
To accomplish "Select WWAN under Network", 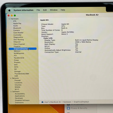I will (x=17, y=87).
